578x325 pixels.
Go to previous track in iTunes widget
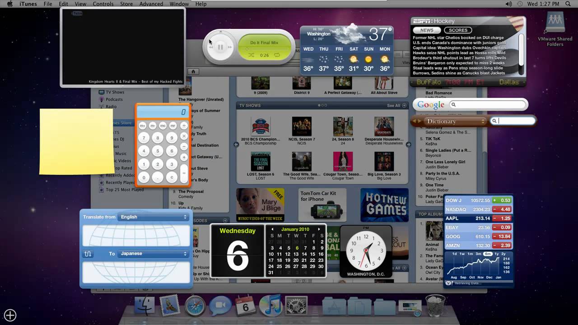pyautogui.click(x=211, y=47)
